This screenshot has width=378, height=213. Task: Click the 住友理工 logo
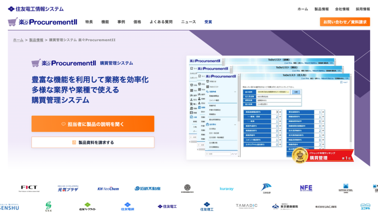207,206
